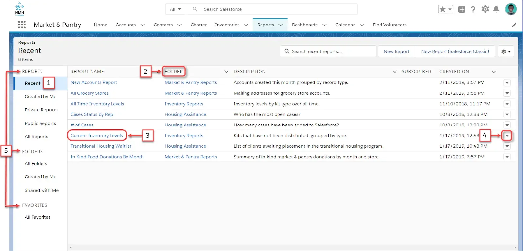Open the All search scope dropdown

[175, 9]
